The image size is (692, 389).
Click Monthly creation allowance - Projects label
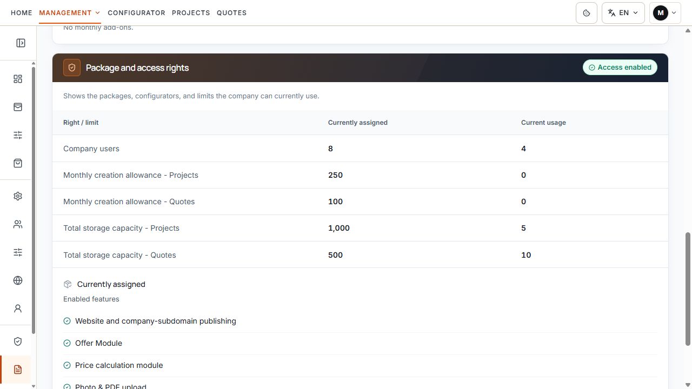(x=131, y=175)
